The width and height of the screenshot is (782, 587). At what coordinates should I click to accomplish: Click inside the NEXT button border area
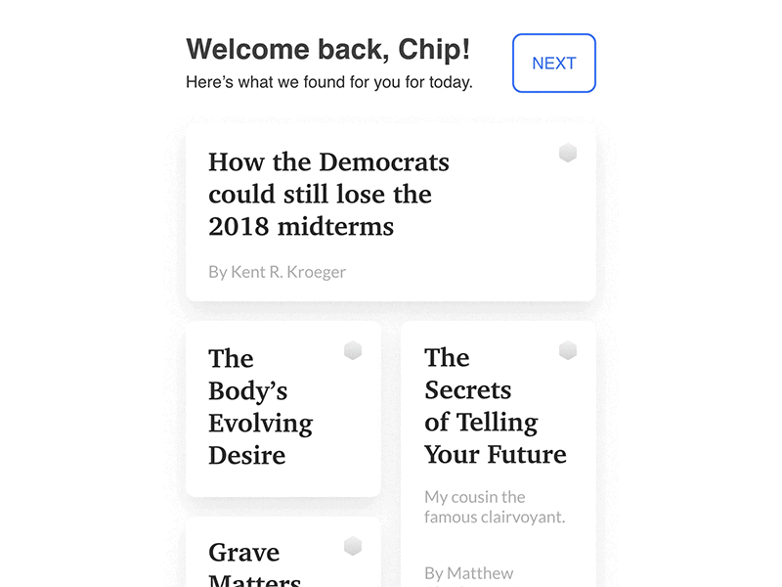(x=554, y=63)
